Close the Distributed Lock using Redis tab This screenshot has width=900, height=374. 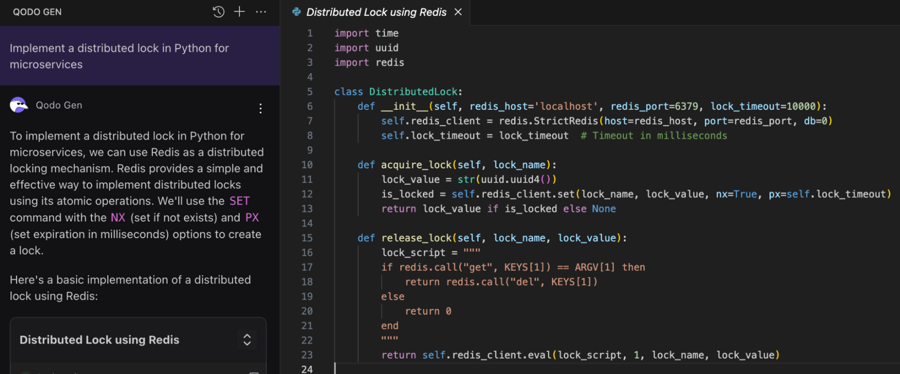(x=458, y=12)
